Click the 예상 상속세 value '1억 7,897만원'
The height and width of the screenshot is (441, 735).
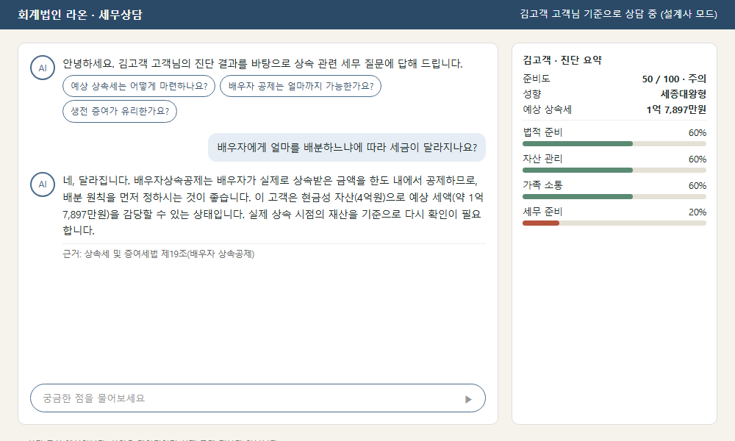(x=676, y=110)
